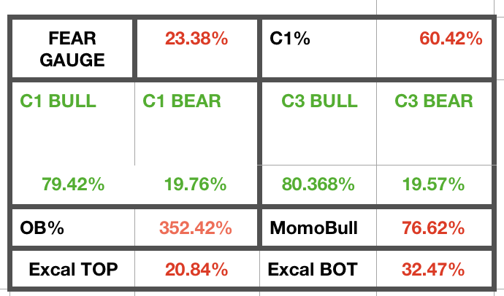
Task: Click the C3 BULL header cell
Action: [319, 101]
